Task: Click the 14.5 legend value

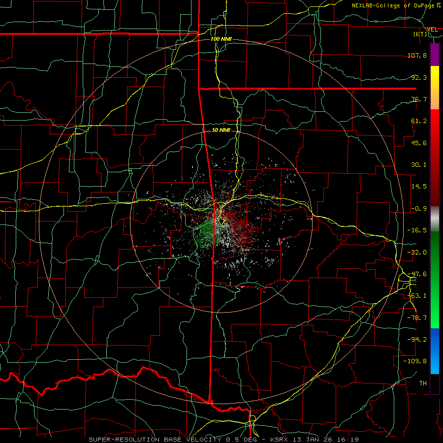Action: point(419,187)
